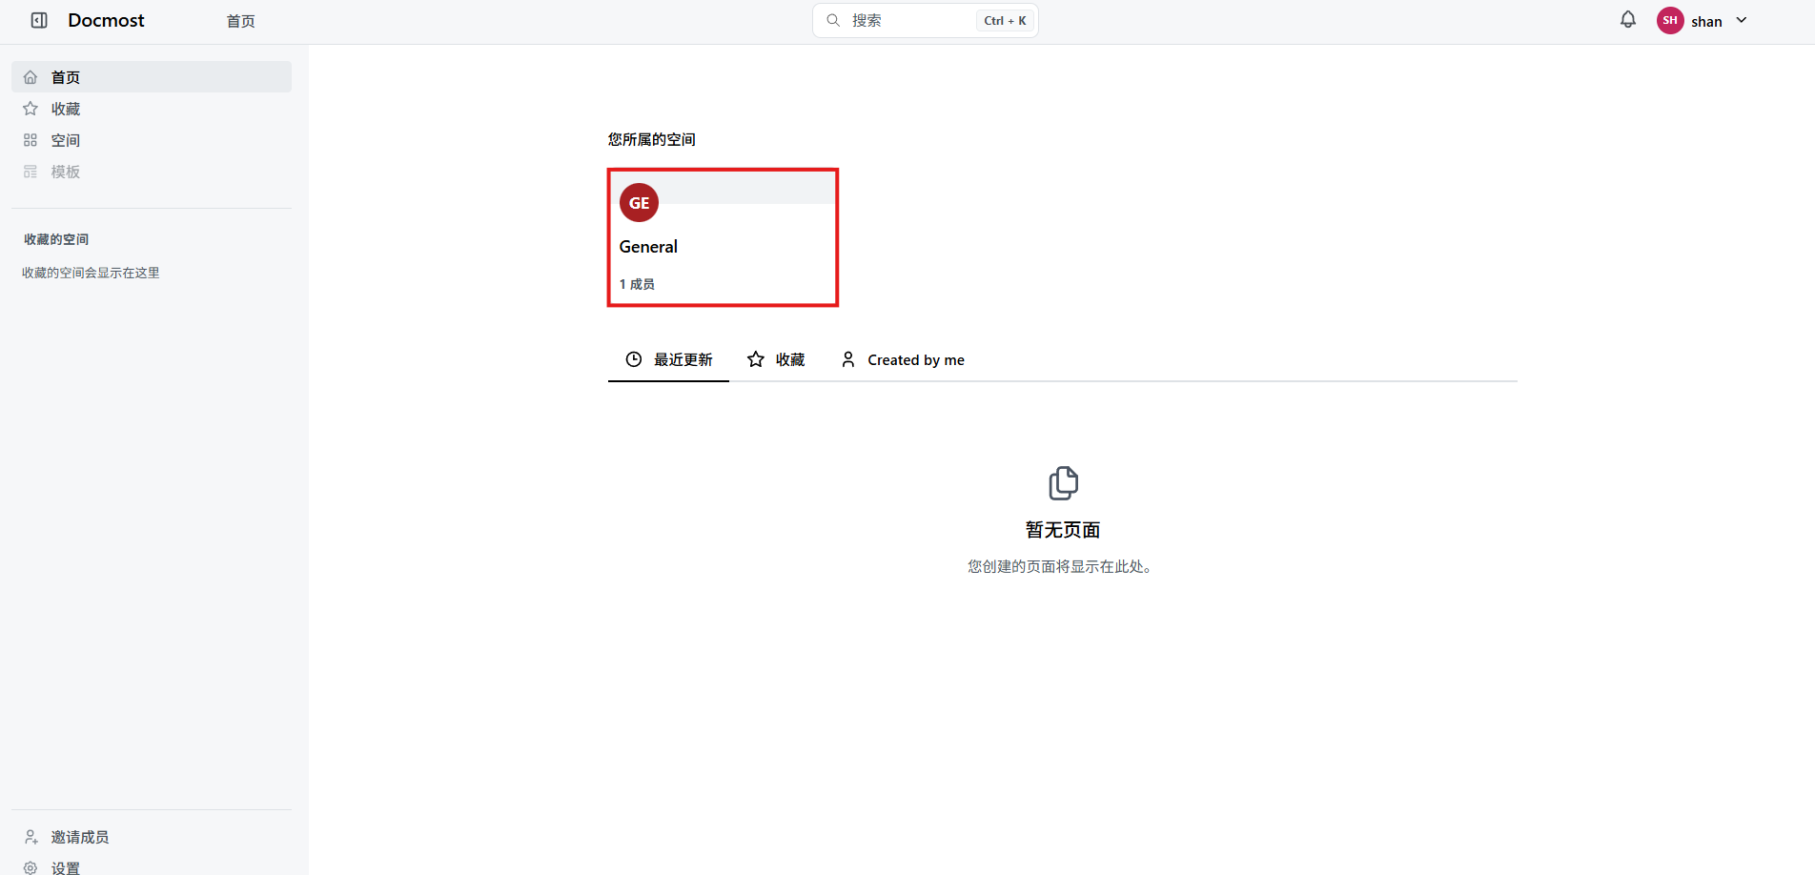1815x875 pixels.
Task: Expand the shan account dropdown chevron
Action: [1742, 20]
